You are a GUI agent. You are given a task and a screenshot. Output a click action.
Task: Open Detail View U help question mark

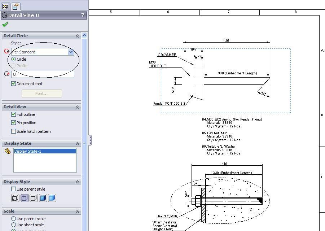(x=83, y=15)
